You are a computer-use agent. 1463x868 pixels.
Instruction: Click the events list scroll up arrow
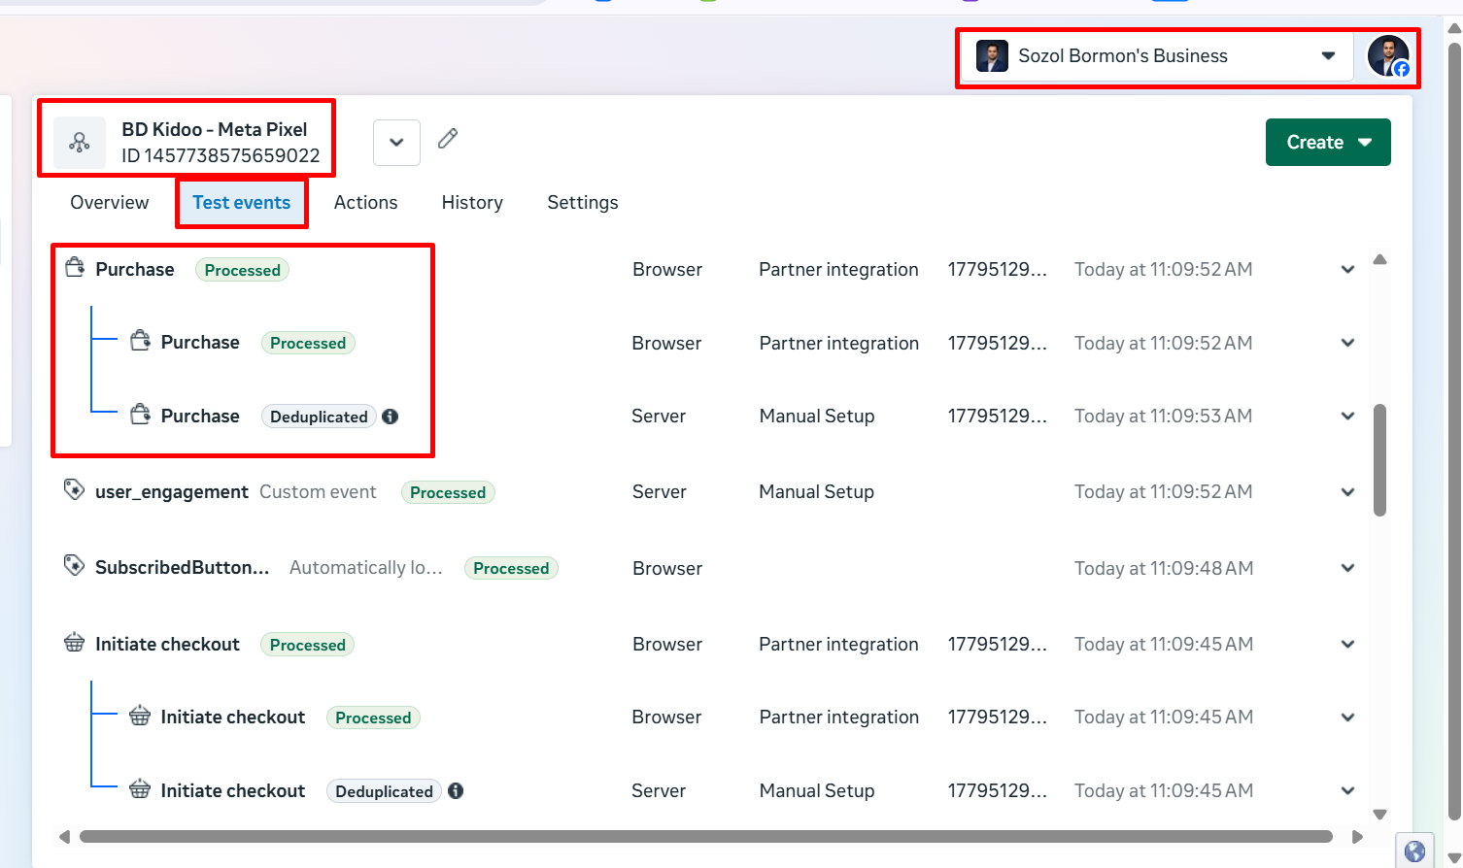[x=1379, y=260]
